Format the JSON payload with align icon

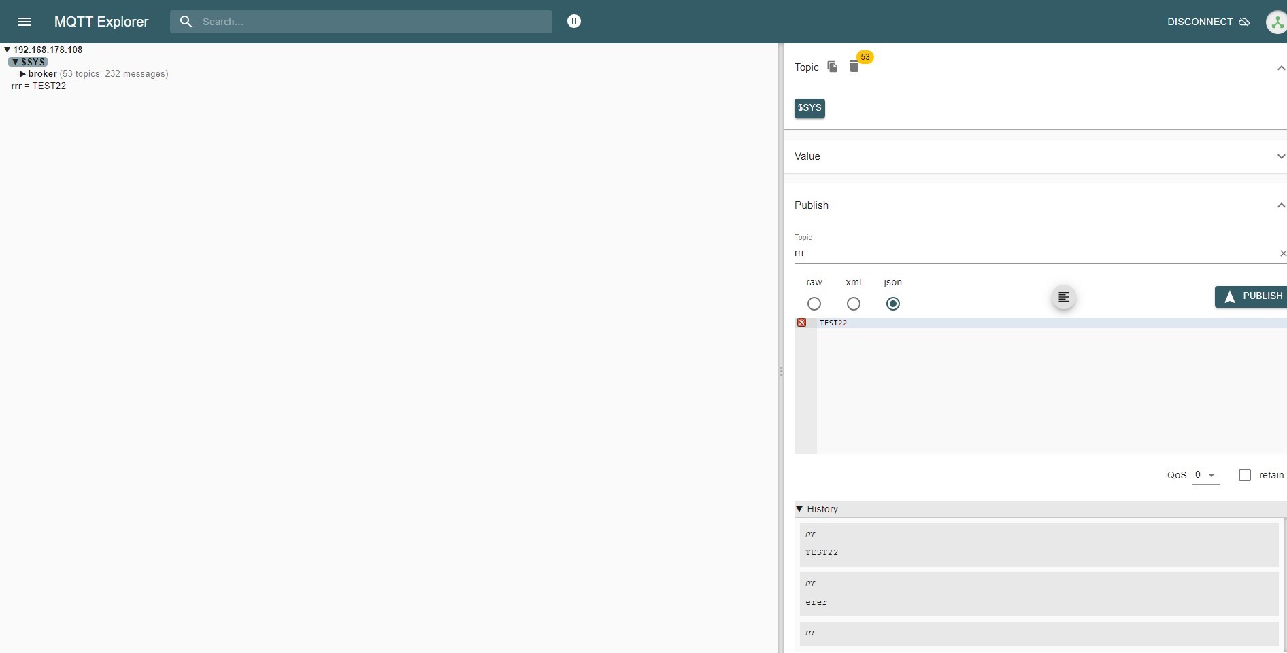(x=1064, y=298)
